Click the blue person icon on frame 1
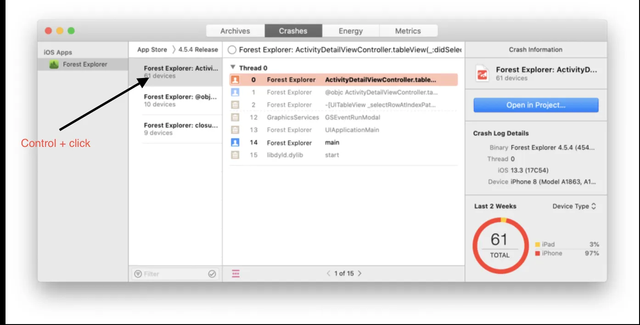The width and height of the screenshot is (640, 325). coord(235,92)
